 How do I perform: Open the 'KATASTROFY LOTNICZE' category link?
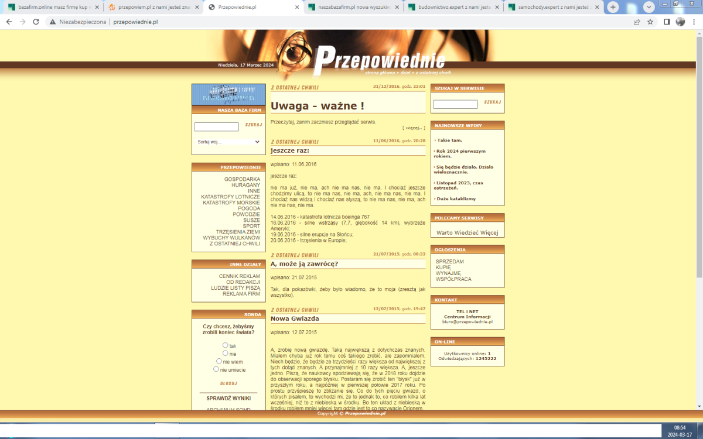[x=230, y=197]
